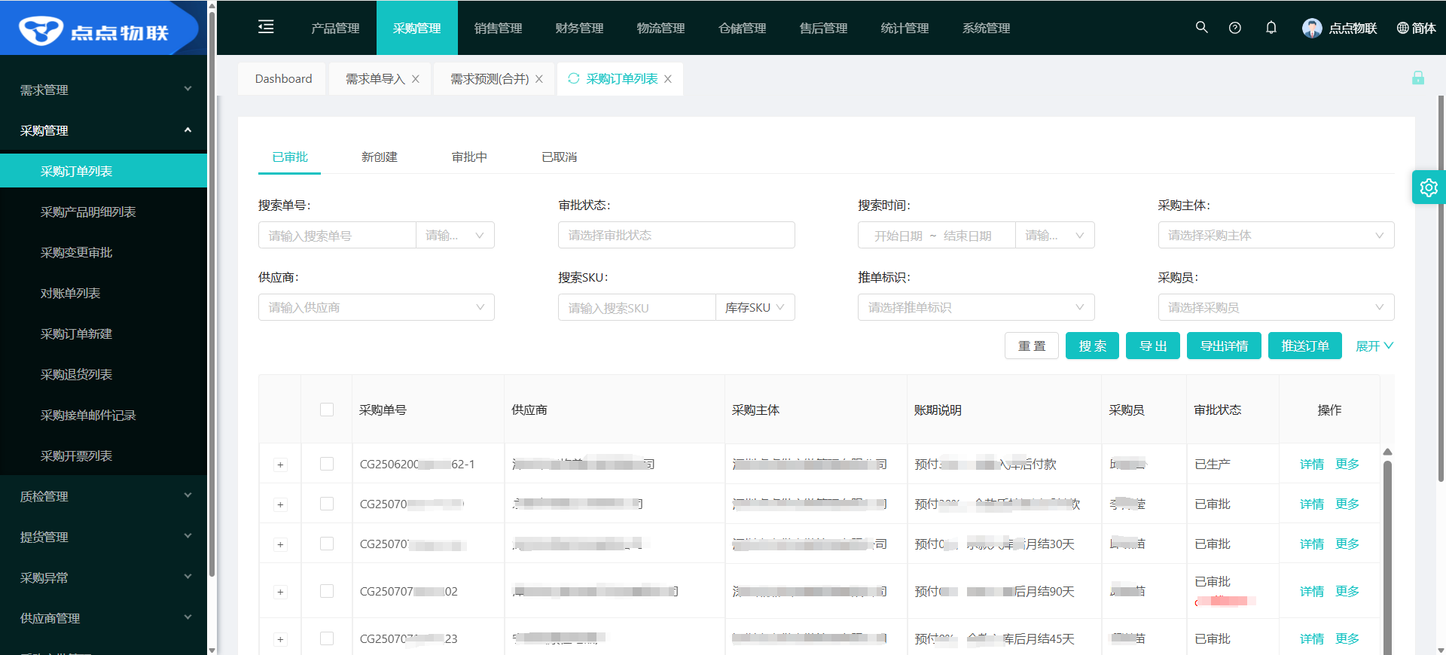Open 详情 for order CG2506200...62-1

[x=1312, y=464]
